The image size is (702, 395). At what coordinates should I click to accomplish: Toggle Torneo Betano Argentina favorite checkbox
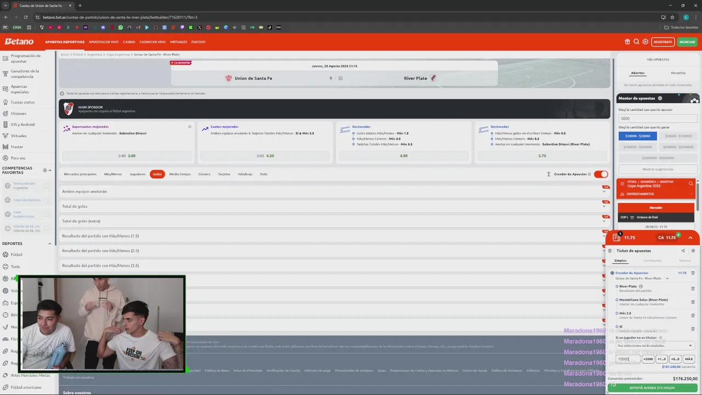click(47, 186)
